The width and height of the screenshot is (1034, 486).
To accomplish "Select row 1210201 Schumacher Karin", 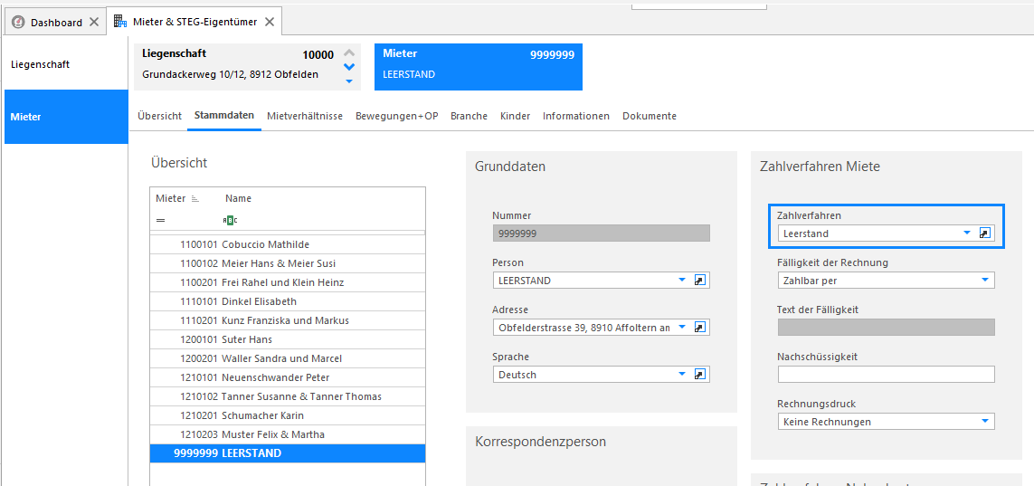I will point(288,416).
